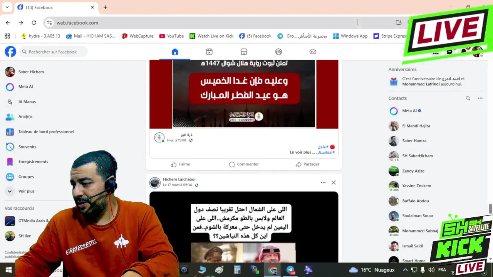Open (5) Facebook bookmark
493x277 pixels.
click(x=255, y=36)
